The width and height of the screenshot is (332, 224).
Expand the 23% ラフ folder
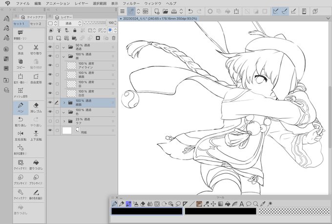(64, 122)
